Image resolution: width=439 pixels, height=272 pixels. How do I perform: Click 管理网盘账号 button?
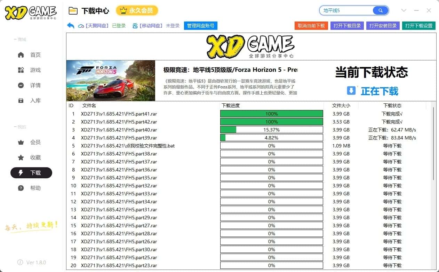201,26
